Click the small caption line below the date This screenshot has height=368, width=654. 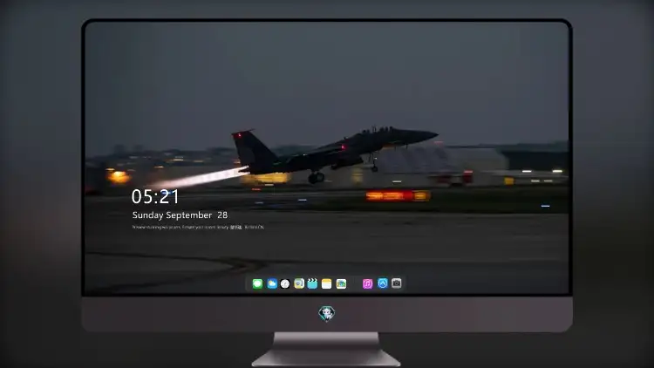point(198,227)
